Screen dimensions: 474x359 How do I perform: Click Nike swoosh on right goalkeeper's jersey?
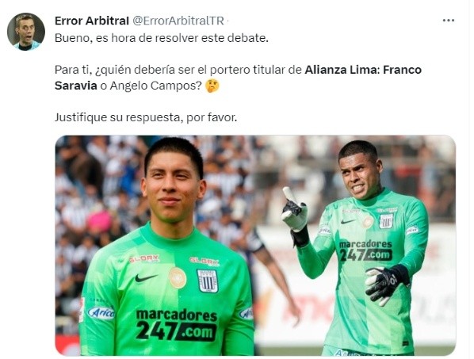point(347,222)
